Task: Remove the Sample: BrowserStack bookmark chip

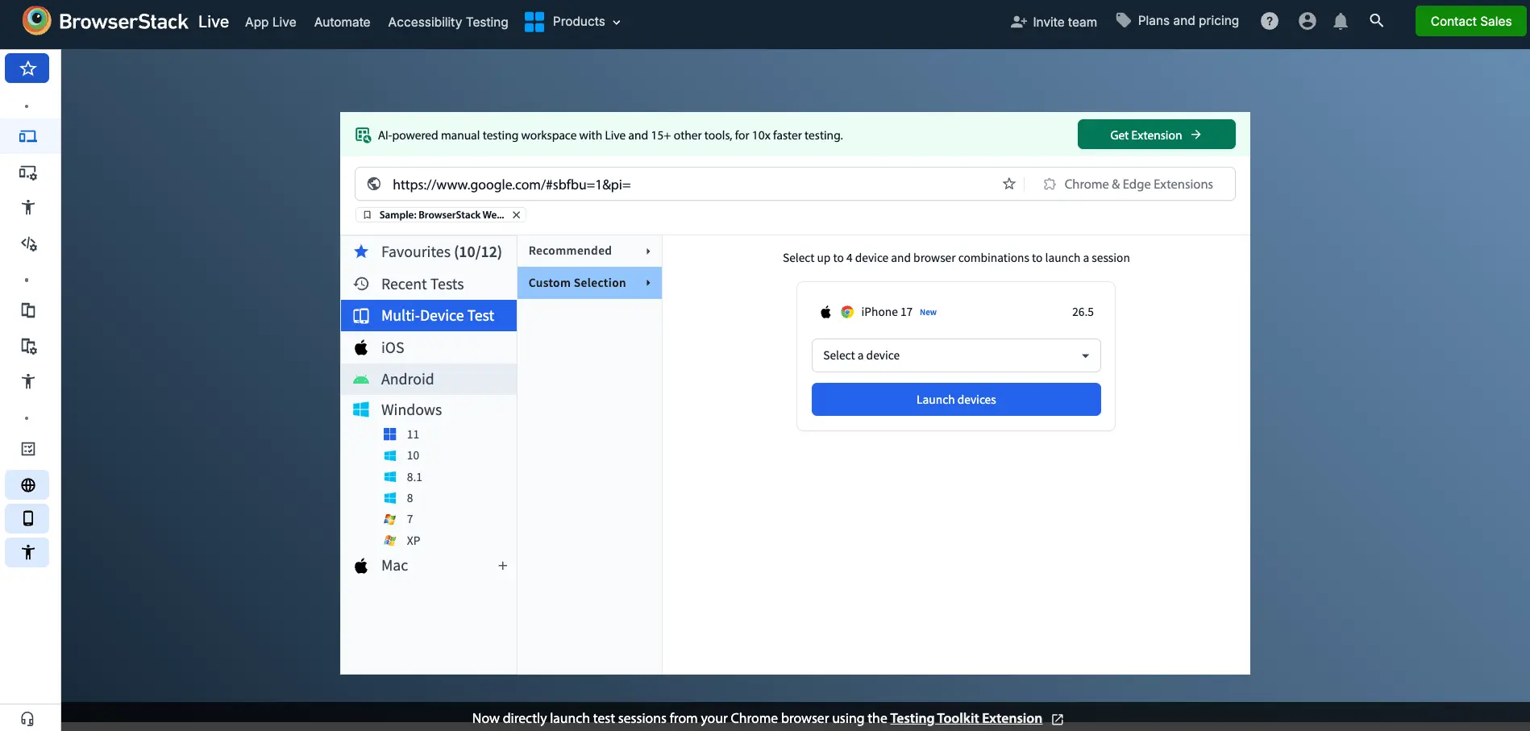Action: tap(517, 215)
